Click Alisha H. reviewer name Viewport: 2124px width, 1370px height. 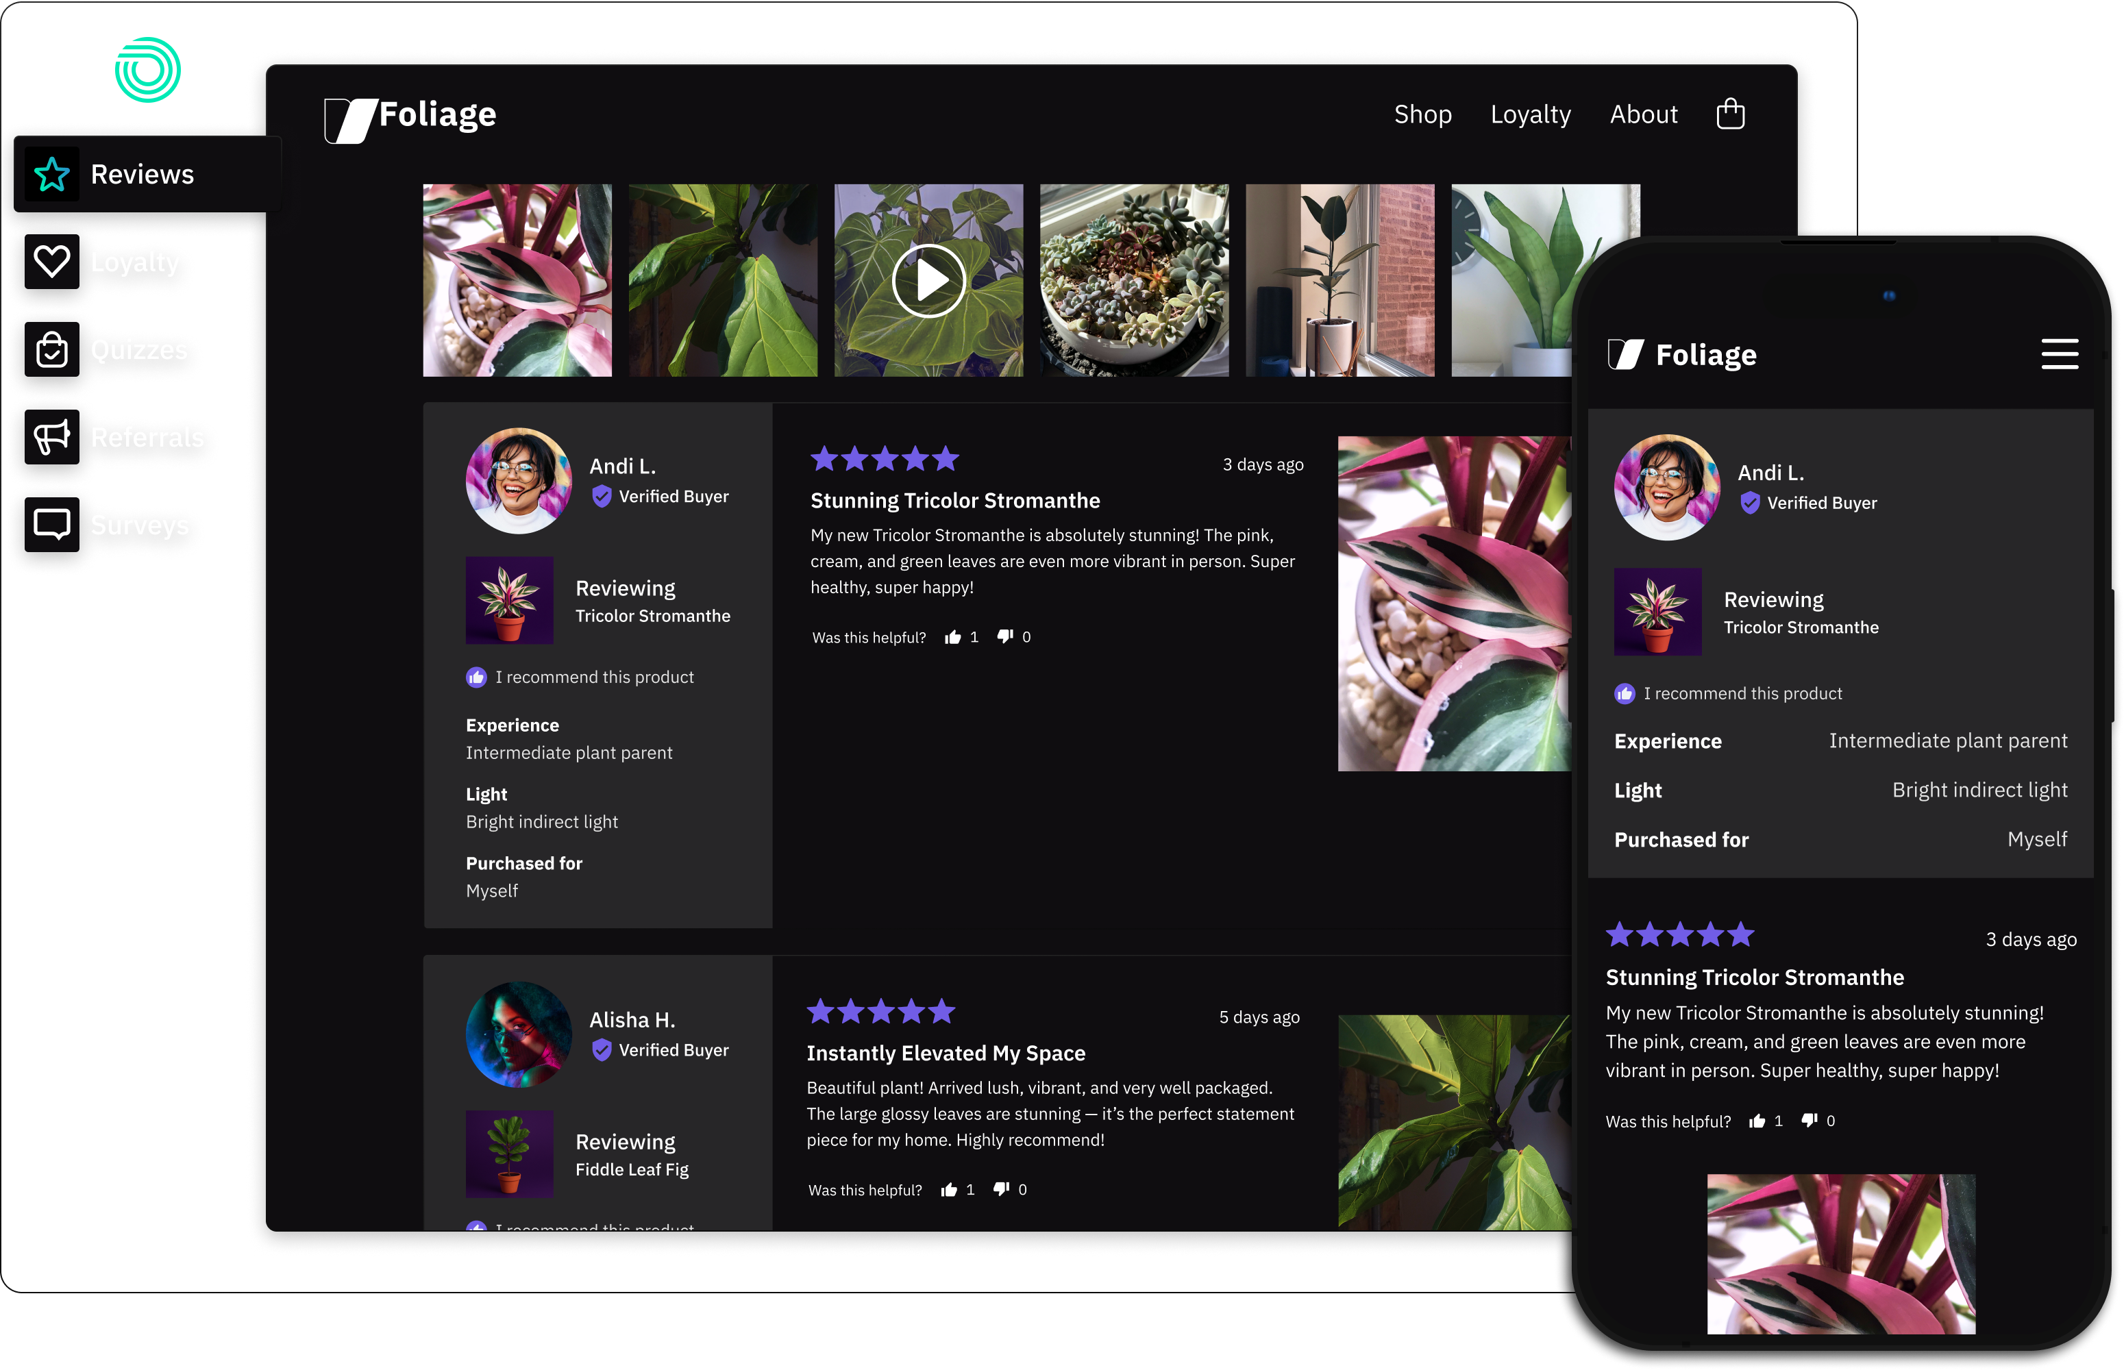pyautogui.click(x=632, y=1019)
